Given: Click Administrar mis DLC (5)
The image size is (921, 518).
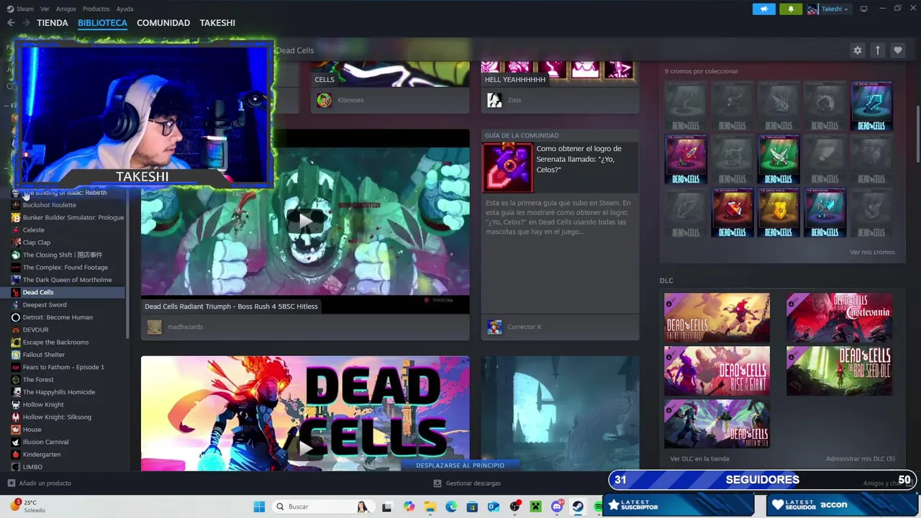Looking at the screenshot, I should click(861, 458).
